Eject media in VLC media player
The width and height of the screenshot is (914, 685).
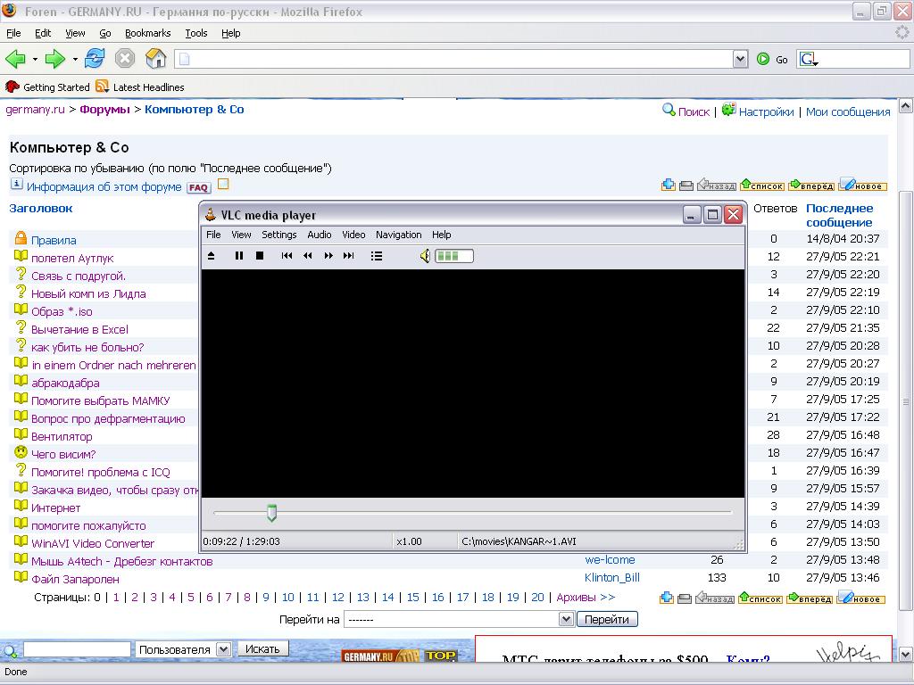tap(211, 256)
